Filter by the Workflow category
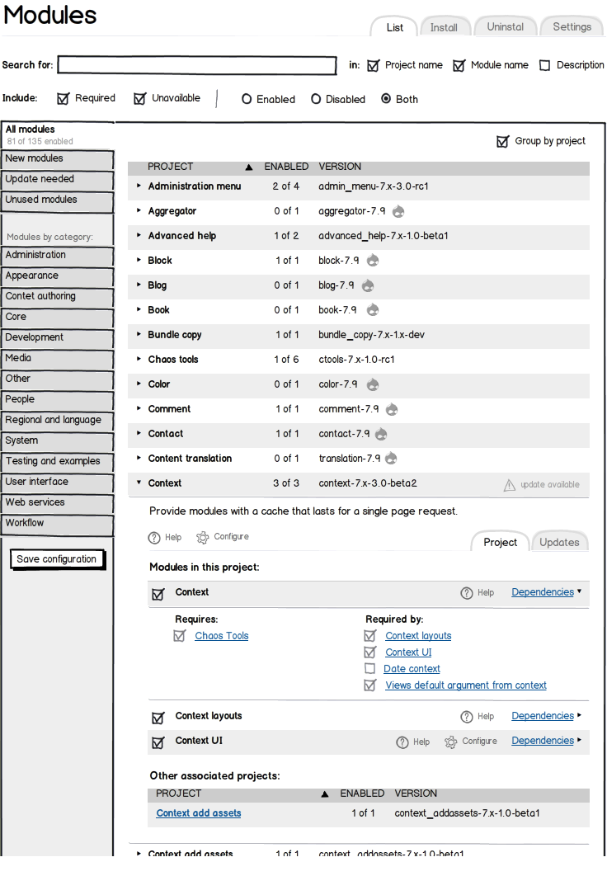 57,524
